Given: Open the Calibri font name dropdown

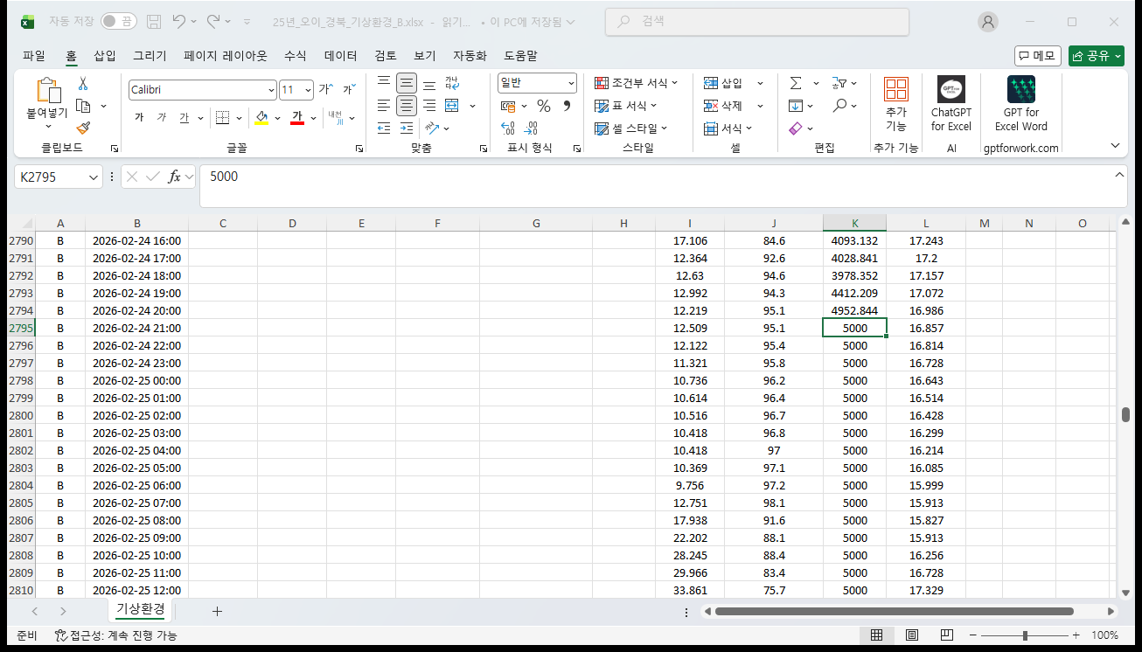Looking at the screenshot, I should [271, 90].
